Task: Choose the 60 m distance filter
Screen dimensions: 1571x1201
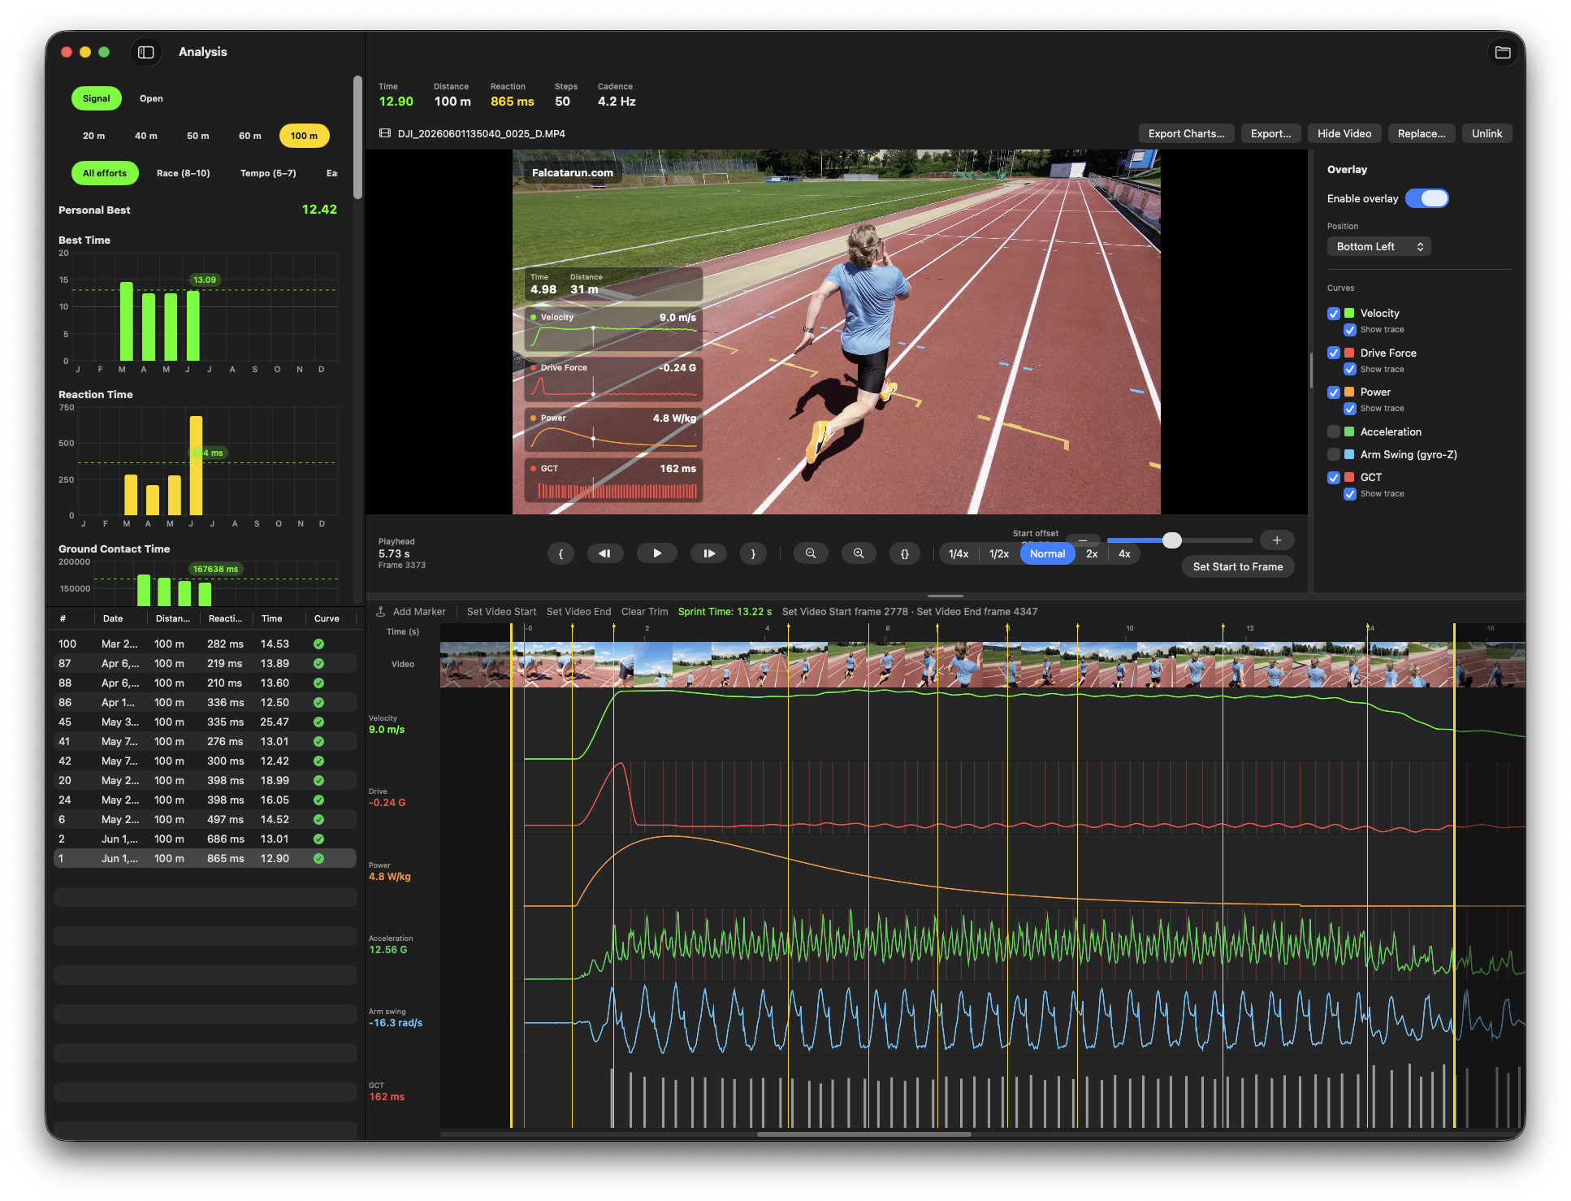Action: tap(250, 136)
